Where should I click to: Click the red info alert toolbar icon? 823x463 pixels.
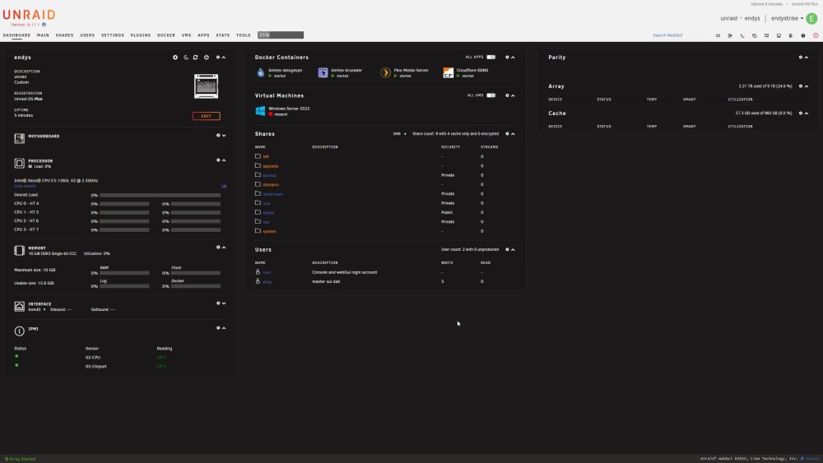pyautogui.click(x=816, y=35)
